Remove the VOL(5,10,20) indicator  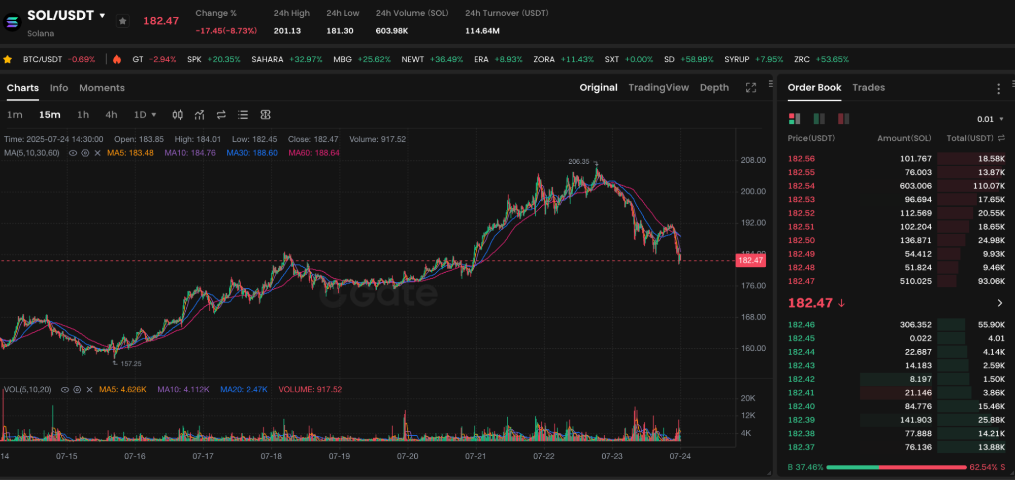tap(89, 390)
